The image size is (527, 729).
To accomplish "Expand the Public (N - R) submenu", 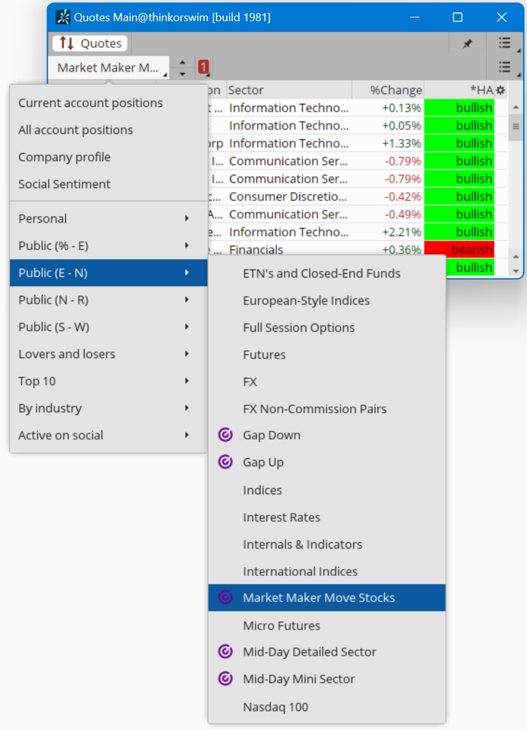I will [108, 300].
